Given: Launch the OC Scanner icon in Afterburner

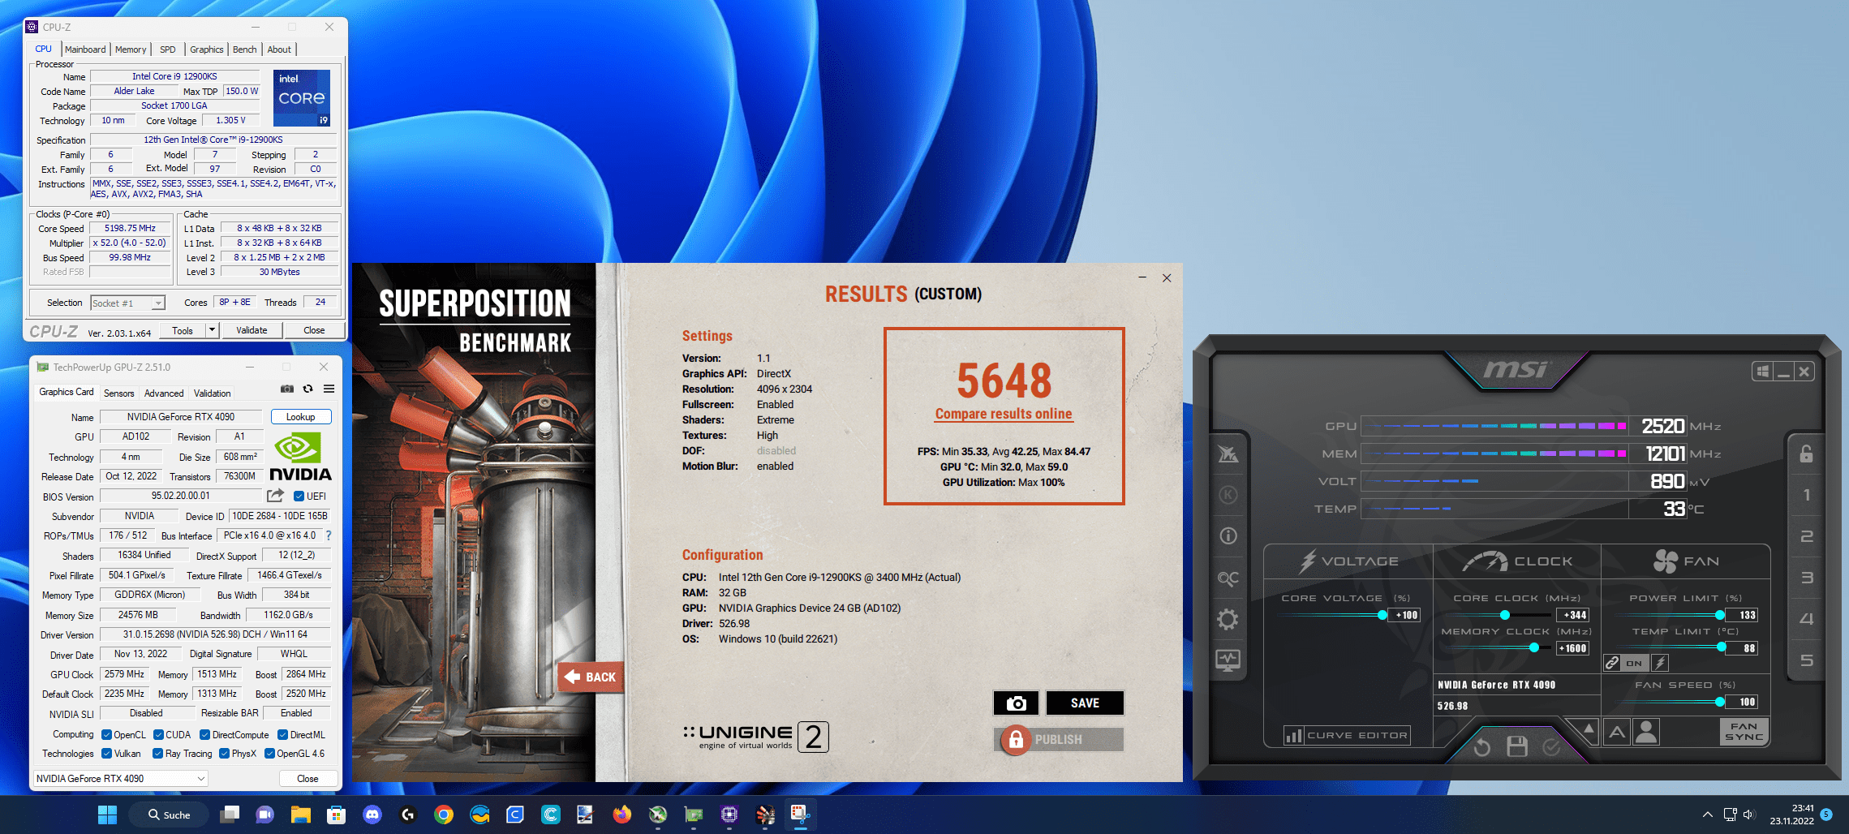Looking at the screenshot, I should click(x=1228, y=578).
